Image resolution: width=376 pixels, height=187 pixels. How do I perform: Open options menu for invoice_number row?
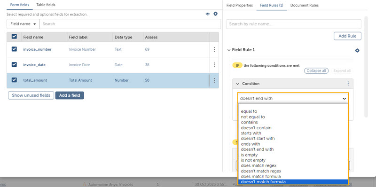(214, 49)
